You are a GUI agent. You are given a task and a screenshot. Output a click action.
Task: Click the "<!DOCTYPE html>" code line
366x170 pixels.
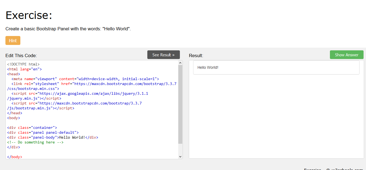click(23, 64)
